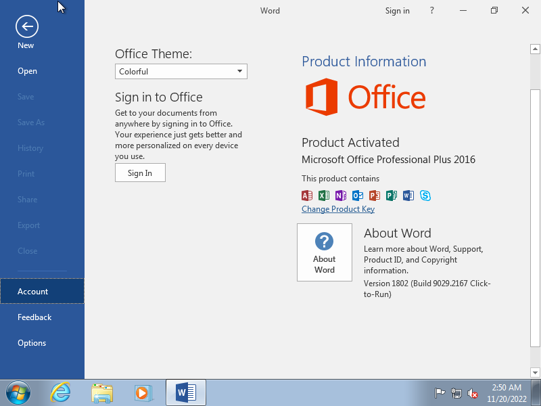This screenshot has width=541, height=406.
Task: Click the back arrow circle icon
Action: pyautogui.click(x=27, y=26)
